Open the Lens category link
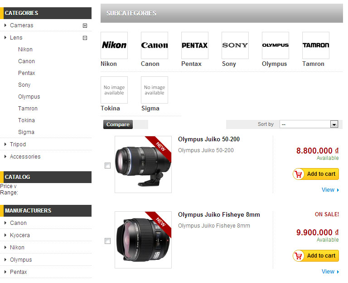The width and height of the screenshot is (348, 283). click(16, 38)
